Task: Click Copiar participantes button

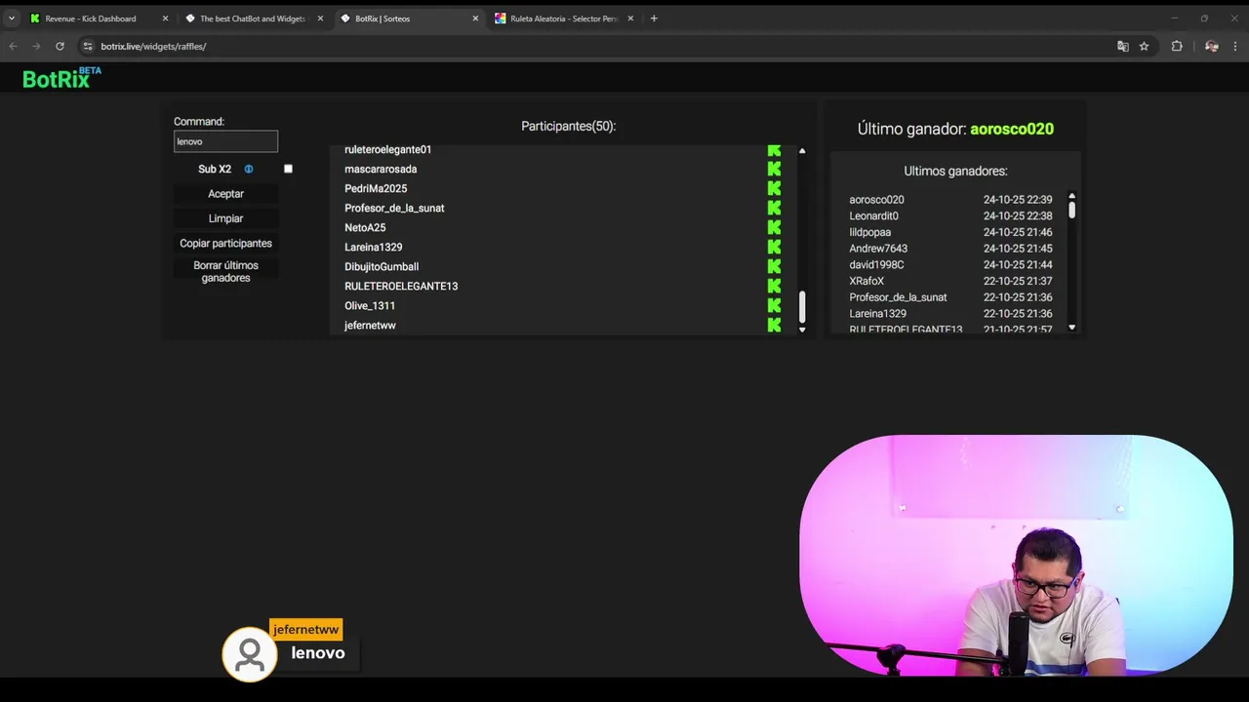Action: point(225,243)
